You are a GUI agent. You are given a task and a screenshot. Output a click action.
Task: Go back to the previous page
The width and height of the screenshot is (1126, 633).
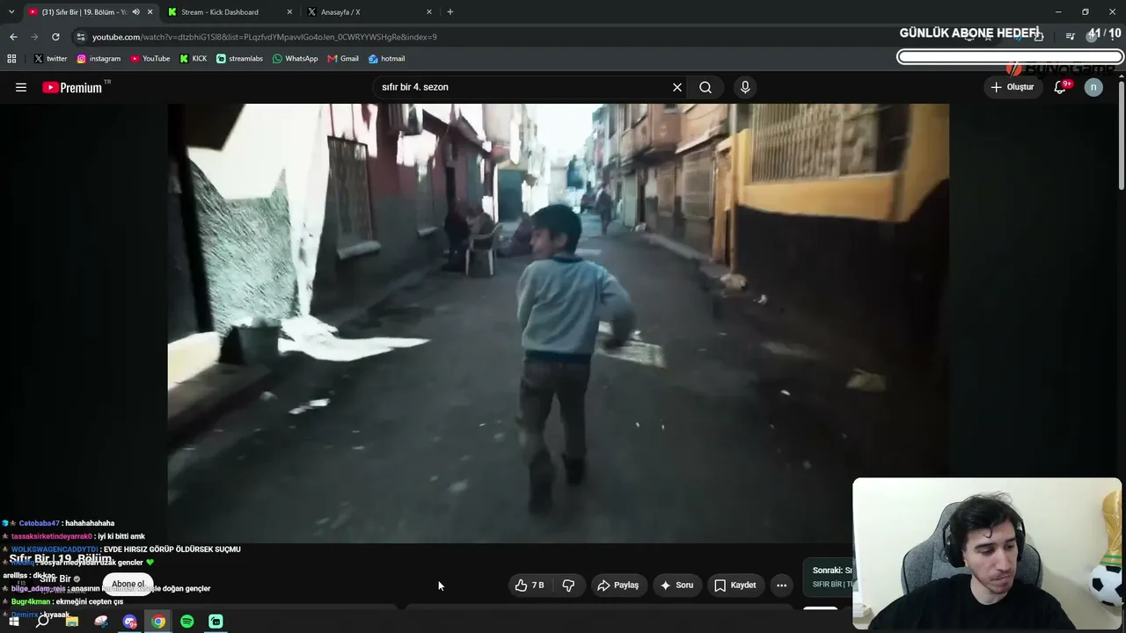pyautogui.click(x=13, y=37)
